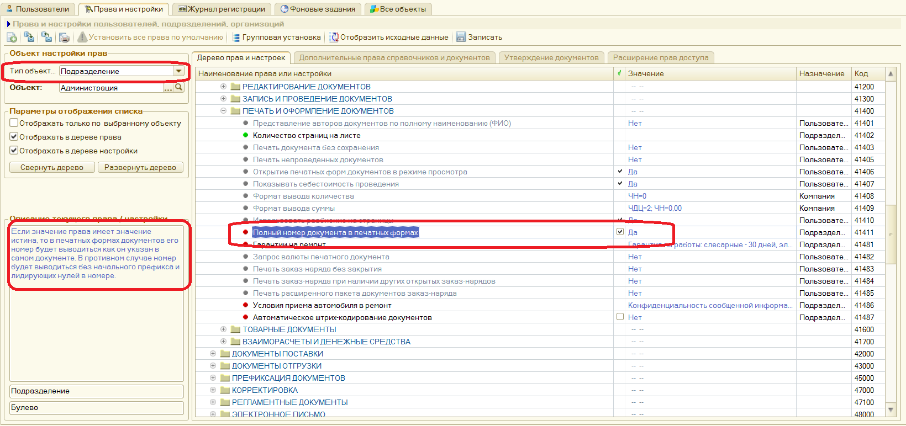
Task: Click the folder icon of РЕДАКТИРОВАНИЕ ДОКУМЕНТОВ
Action: pyautogui.click(x=235, y=87)
